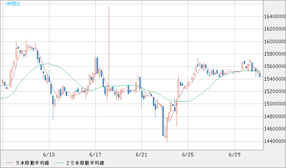Click the large blue candle at the June 22 low
286x168 pixels.
point(163,121)
